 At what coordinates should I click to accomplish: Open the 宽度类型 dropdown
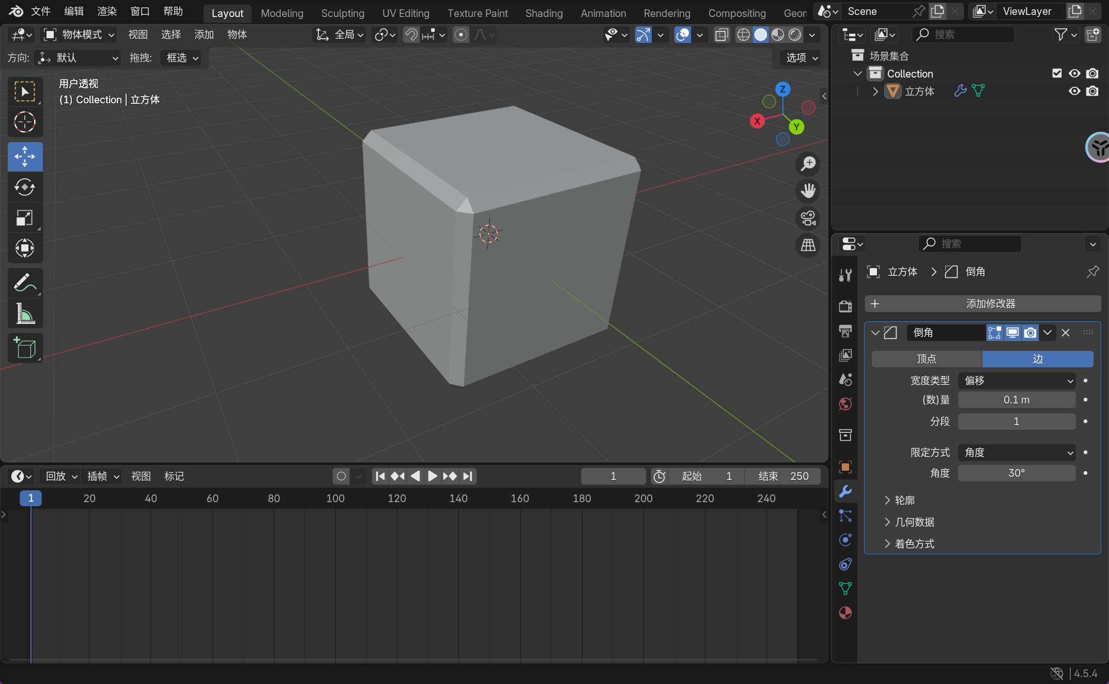(x=1016, y=381)
